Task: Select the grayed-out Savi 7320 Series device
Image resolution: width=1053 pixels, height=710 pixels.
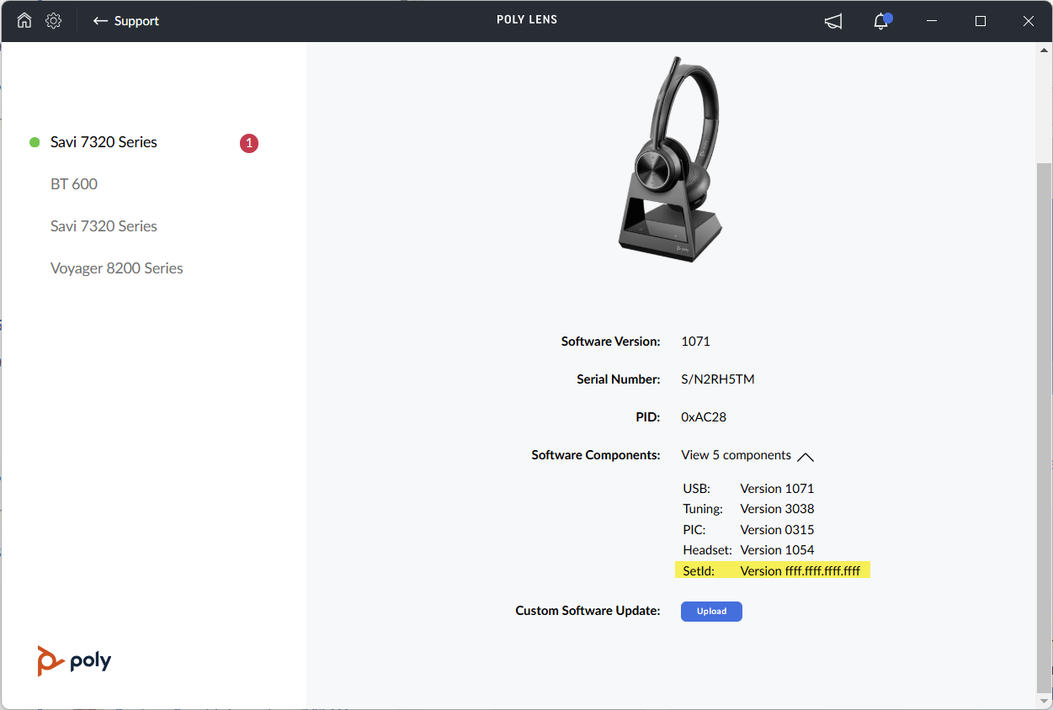Action: pyautogui.click(x=104, y=226)
